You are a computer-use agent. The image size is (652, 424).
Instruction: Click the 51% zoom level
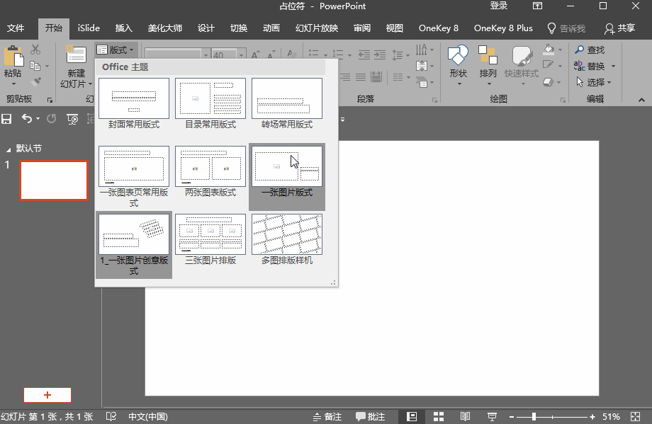coord(611,416)
